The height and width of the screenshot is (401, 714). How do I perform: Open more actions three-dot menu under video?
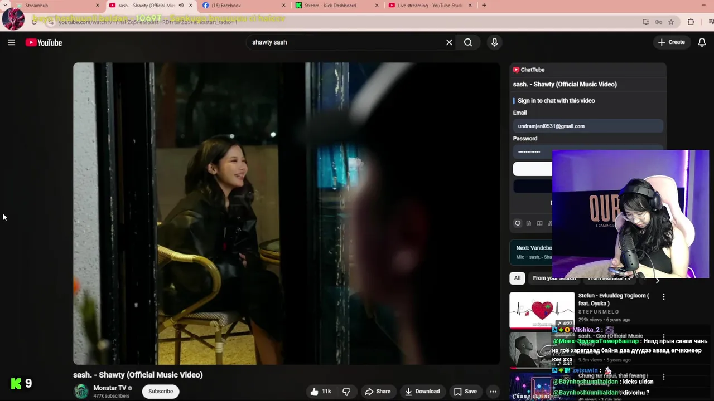(493, 392)
